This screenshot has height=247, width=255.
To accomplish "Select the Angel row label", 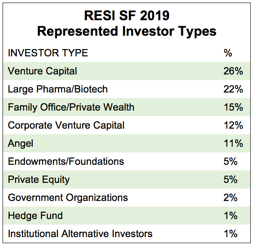I will (20, 144).
